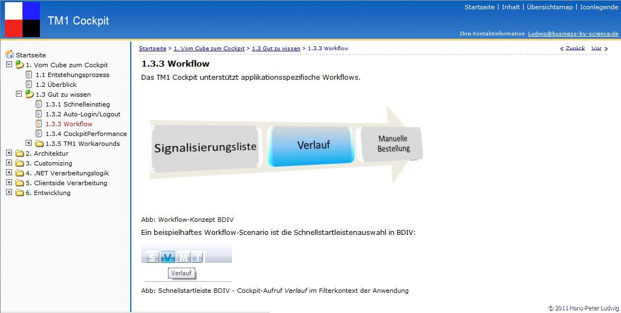Click the page icon beside 1.3.4 CockpitPerformance
This screenshot has height=313, width=621.
[x=38, y=134]
